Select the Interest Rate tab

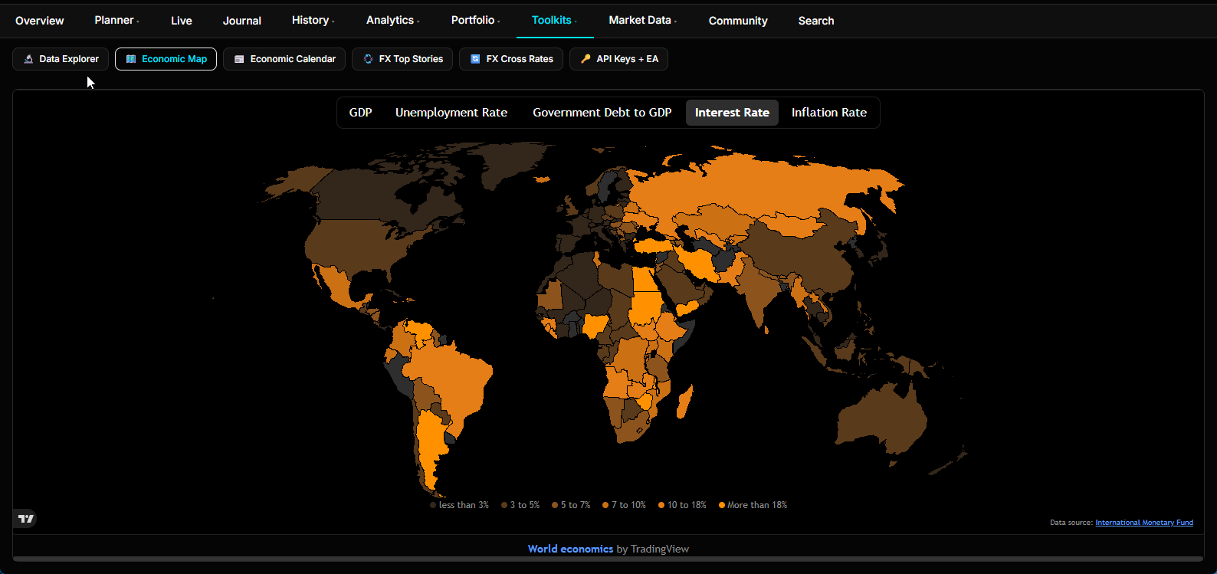tap(732, 113)
